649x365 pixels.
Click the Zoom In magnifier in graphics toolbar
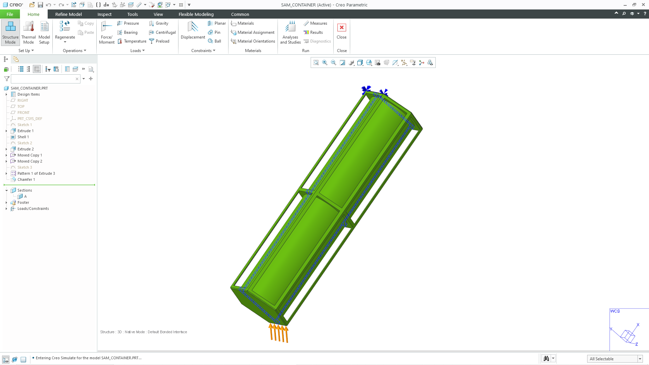325,63
